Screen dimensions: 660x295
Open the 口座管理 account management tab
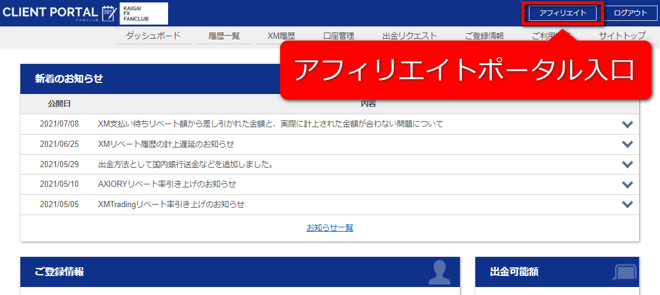pyautogui.click(x=339, y=36)
